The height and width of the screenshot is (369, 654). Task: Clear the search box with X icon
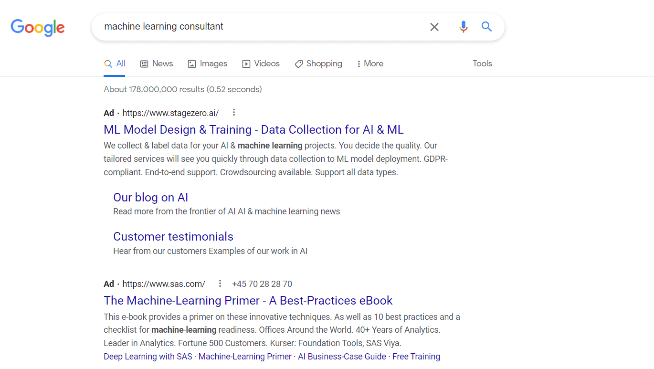(434, 27)
